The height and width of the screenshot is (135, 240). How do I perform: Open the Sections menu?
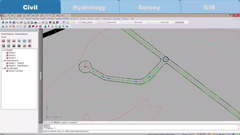[x=91, y=19]
